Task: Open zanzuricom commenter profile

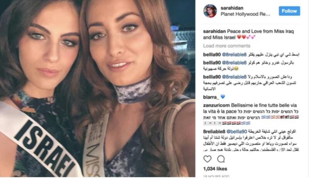Action: click(x=216, y=105)
